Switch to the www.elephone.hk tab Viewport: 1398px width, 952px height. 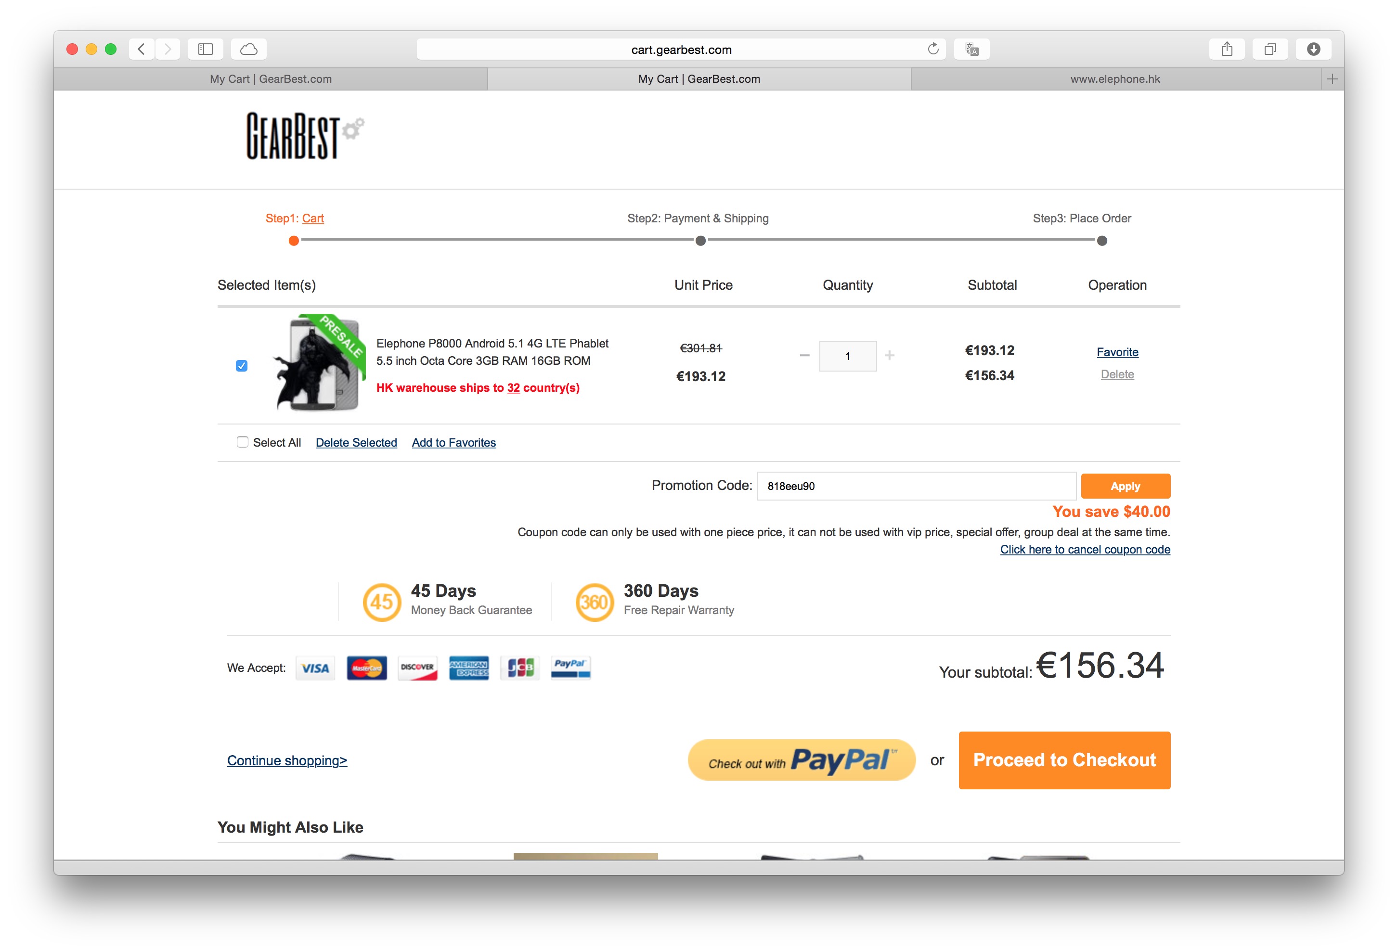pyautogui.click(x=1115, y=79)
